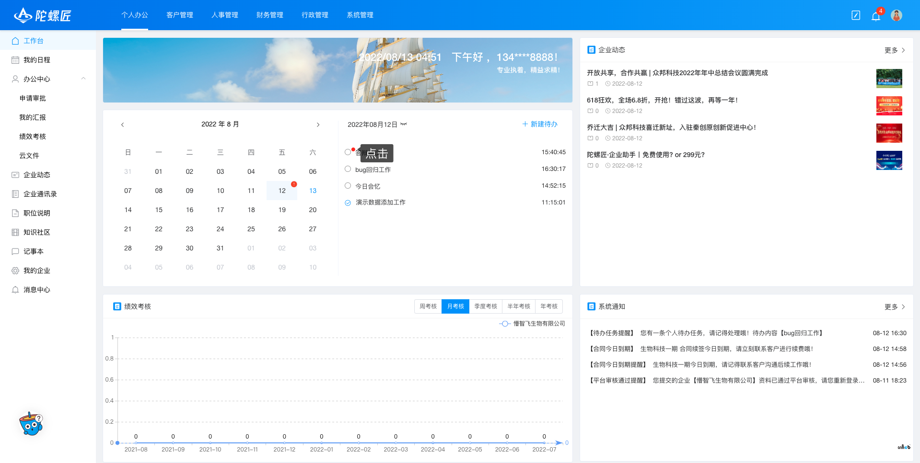Open 618狂欢 news headline
920x463 pixels.
pyautogui.click(x=662, y=100)
